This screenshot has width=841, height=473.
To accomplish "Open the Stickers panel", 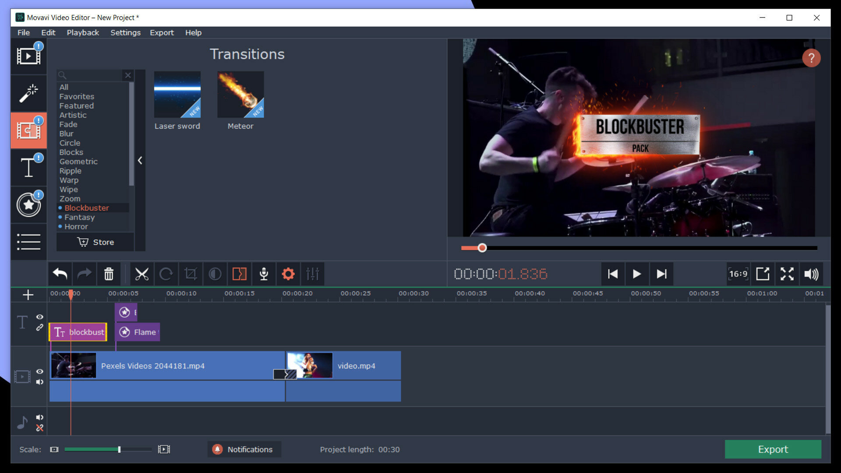I will tap(28, 205).
